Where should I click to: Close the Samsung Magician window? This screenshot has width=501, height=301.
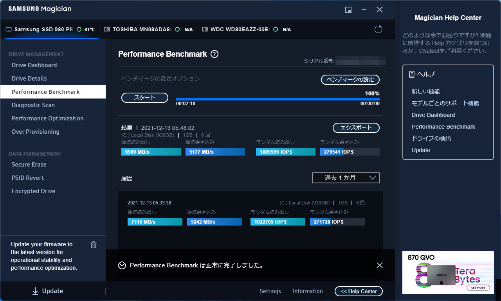(380, 10)
